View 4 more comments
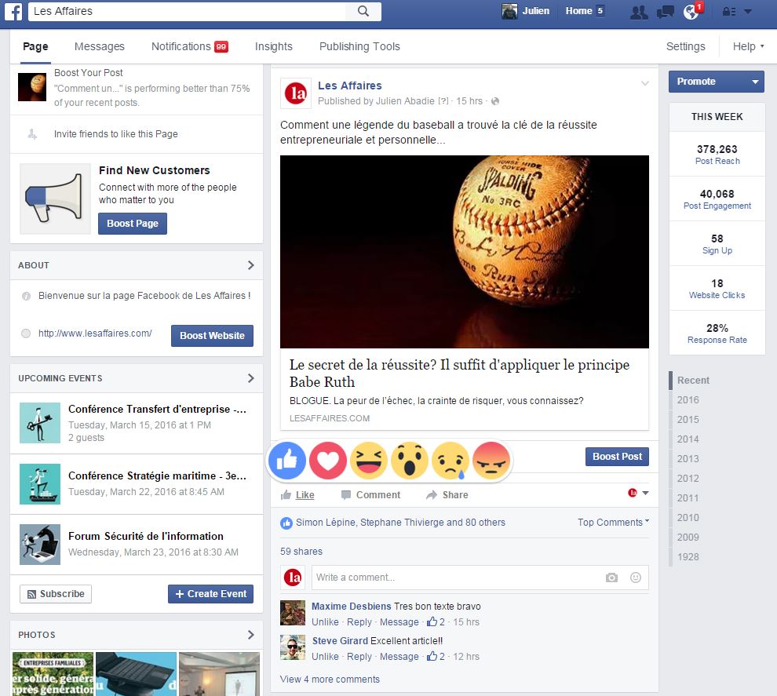Screen dimensions: 777x696 coord(330,680)
